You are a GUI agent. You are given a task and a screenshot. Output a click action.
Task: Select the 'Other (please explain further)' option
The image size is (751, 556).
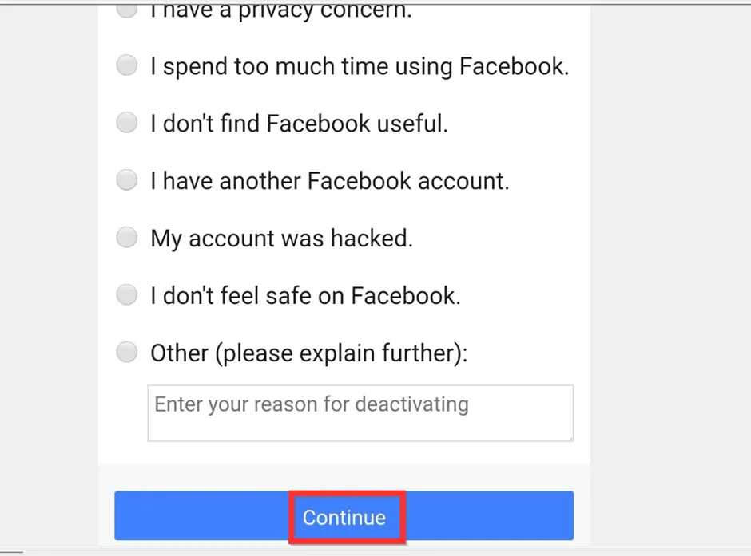click(x=126, y=352)
